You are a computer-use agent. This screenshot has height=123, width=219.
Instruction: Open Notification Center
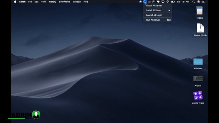point(203,2)
